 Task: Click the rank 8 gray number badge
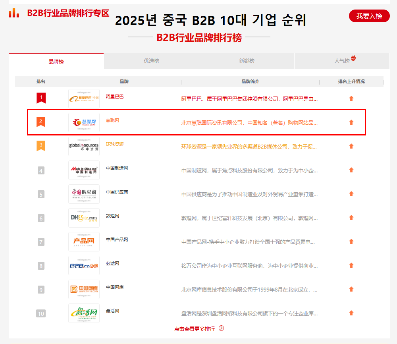41,266
